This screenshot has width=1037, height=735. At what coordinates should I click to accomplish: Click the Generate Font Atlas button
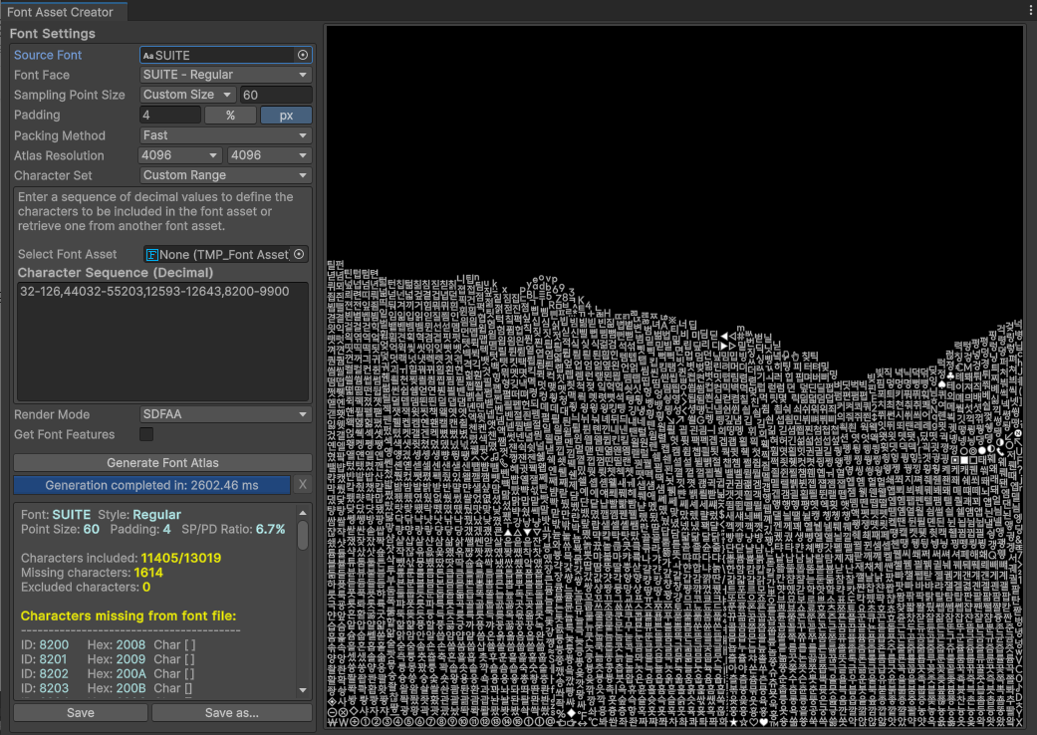pos(162,462)
